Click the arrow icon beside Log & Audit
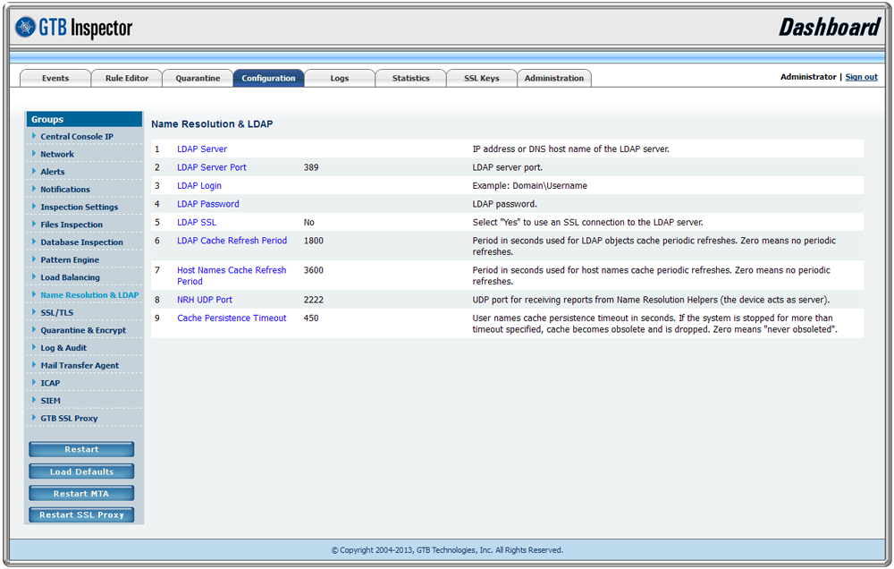Screen dimensions: 894x569 pos(34,347)
